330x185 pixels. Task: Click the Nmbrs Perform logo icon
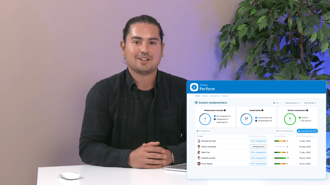click(x=194, y=87)
